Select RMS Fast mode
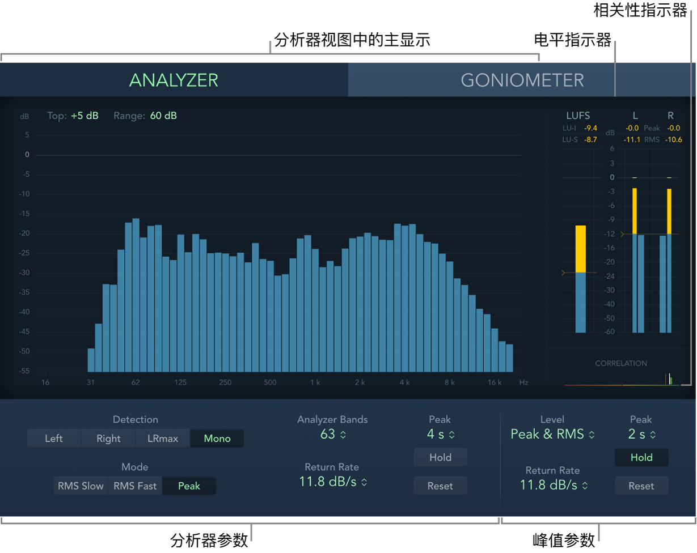 134,486
